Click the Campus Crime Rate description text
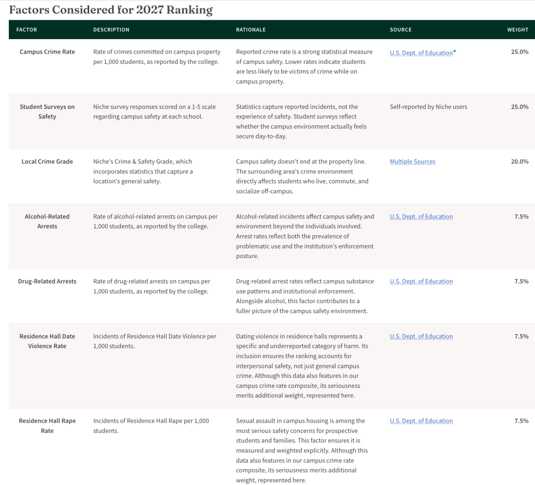The height and width of the screenshot is (485, 535). click(x=157, y=56)
